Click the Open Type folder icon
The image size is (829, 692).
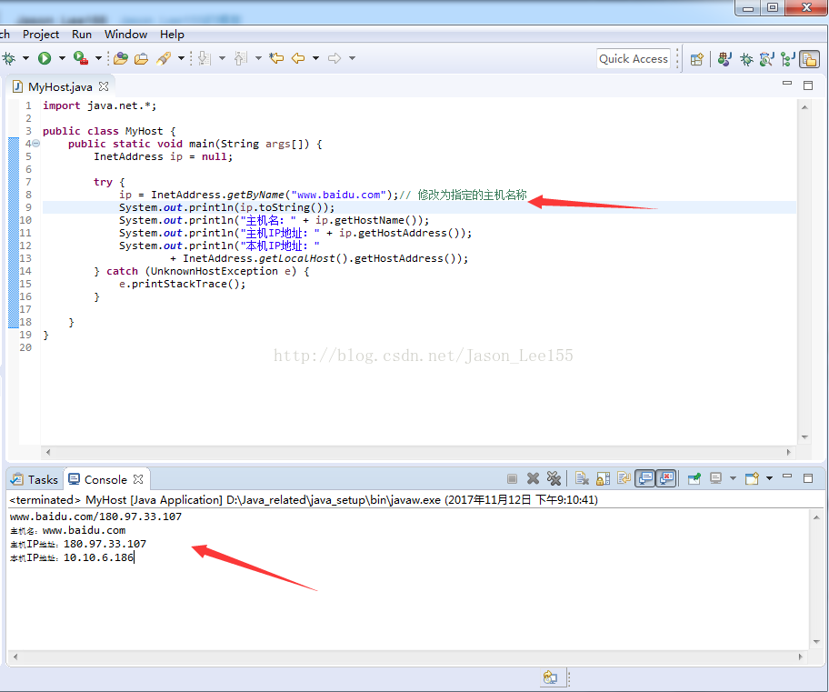pos(121,58)
